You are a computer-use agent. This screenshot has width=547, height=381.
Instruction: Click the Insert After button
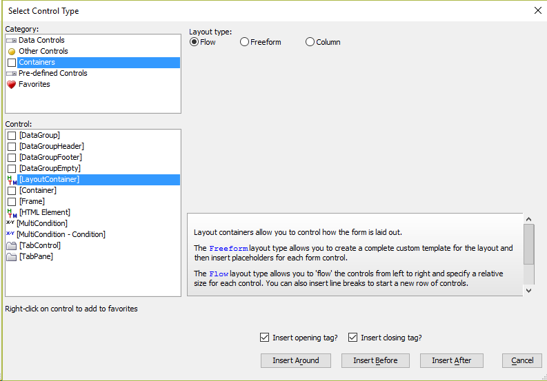pos(451,360)
